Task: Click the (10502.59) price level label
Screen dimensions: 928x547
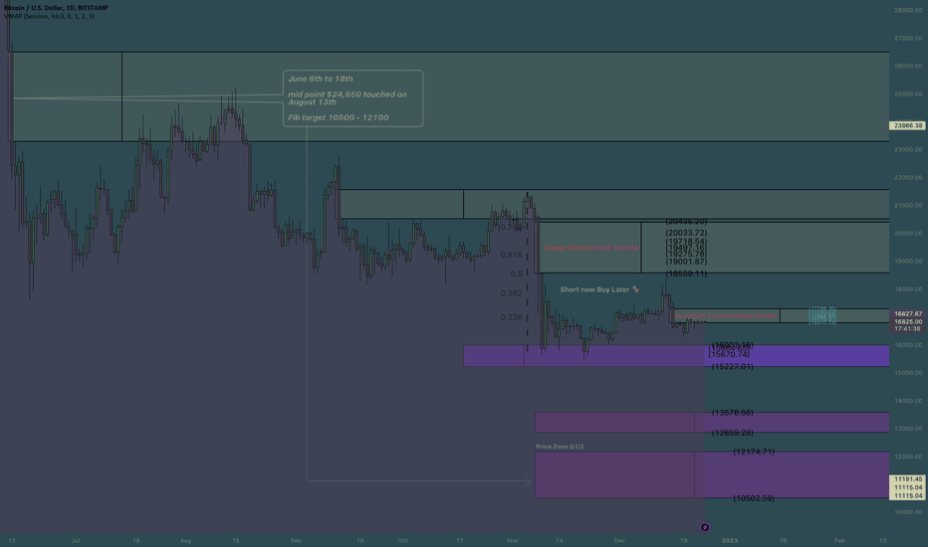Action: point(754,498)
